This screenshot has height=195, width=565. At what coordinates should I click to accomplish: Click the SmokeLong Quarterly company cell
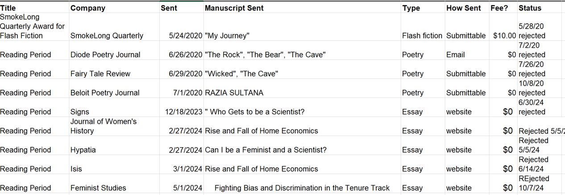point(115,27)
